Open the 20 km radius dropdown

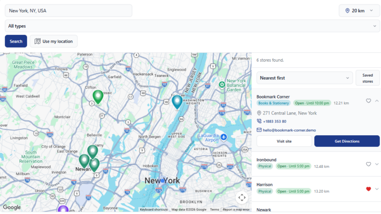point(359,11)
